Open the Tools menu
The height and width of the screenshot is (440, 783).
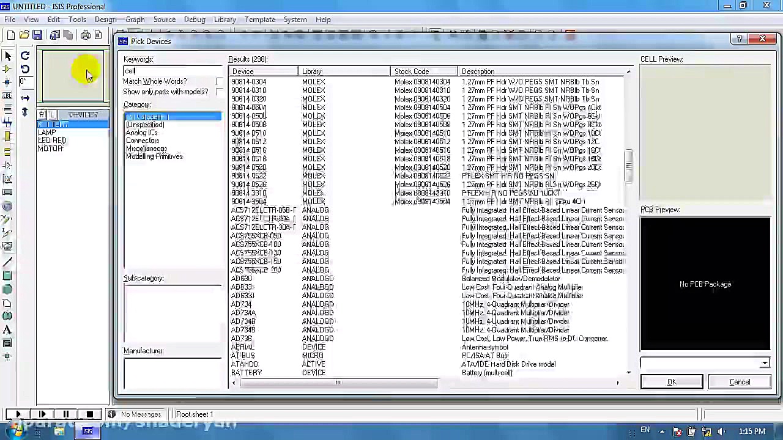77,20
